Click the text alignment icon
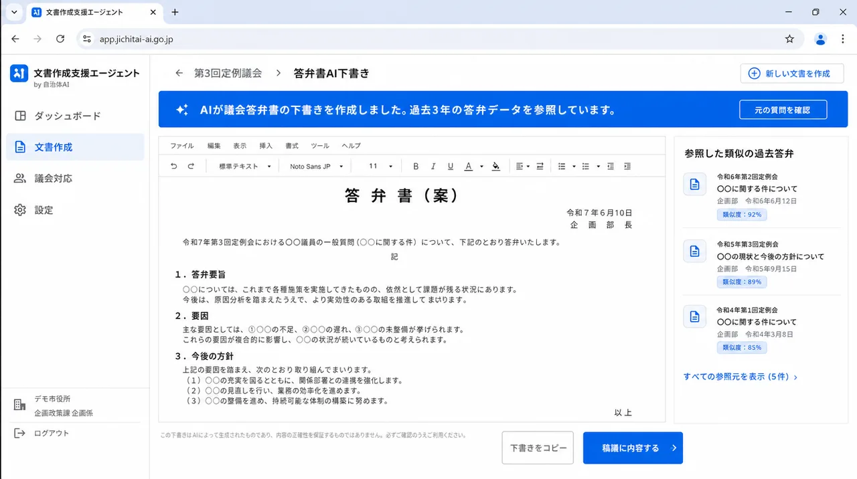This screenshot has width=857, height=479. [520, 166]
